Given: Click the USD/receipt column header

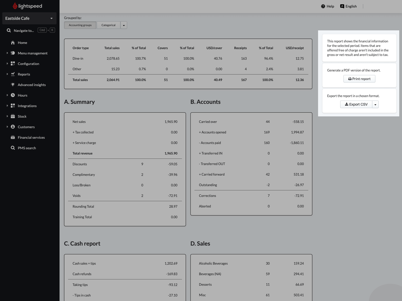Looking at the screenshot, I should point(295,48).
